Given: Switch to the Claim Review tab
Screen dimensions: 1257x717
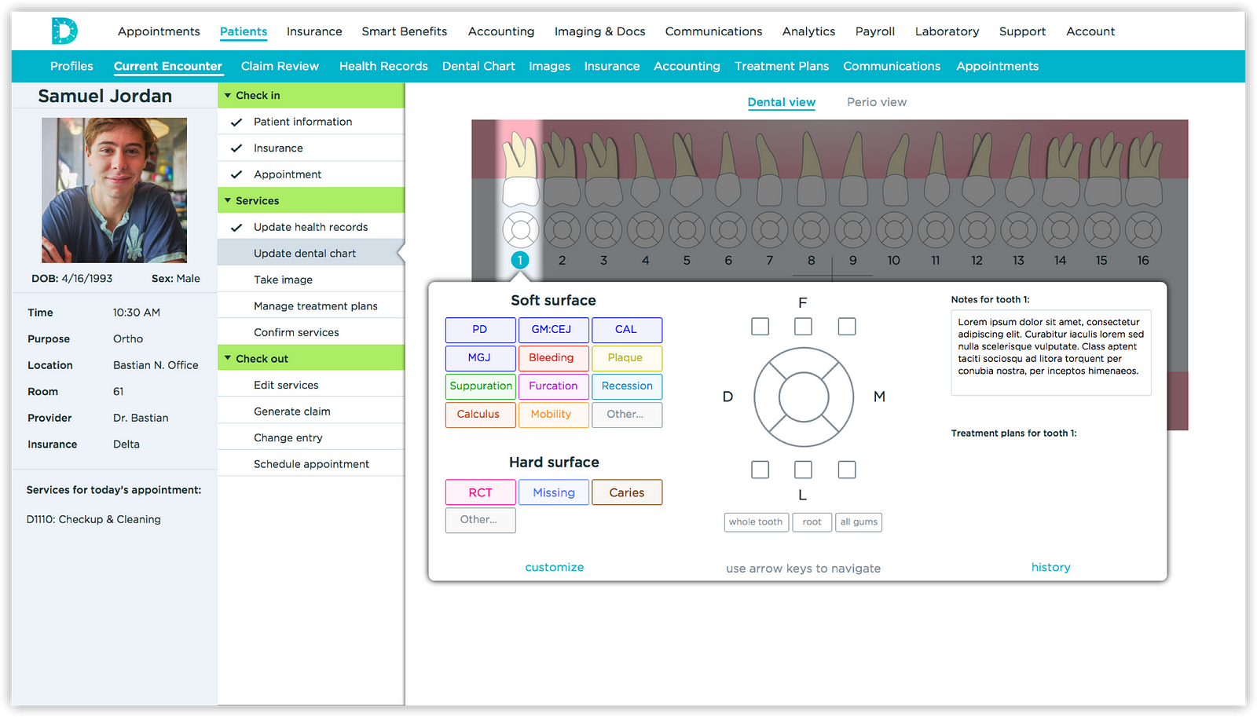Looking at the screenshot, I should coord(280,66).
